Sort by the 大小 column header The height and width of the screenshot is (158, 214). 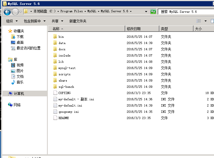point(204,29)
